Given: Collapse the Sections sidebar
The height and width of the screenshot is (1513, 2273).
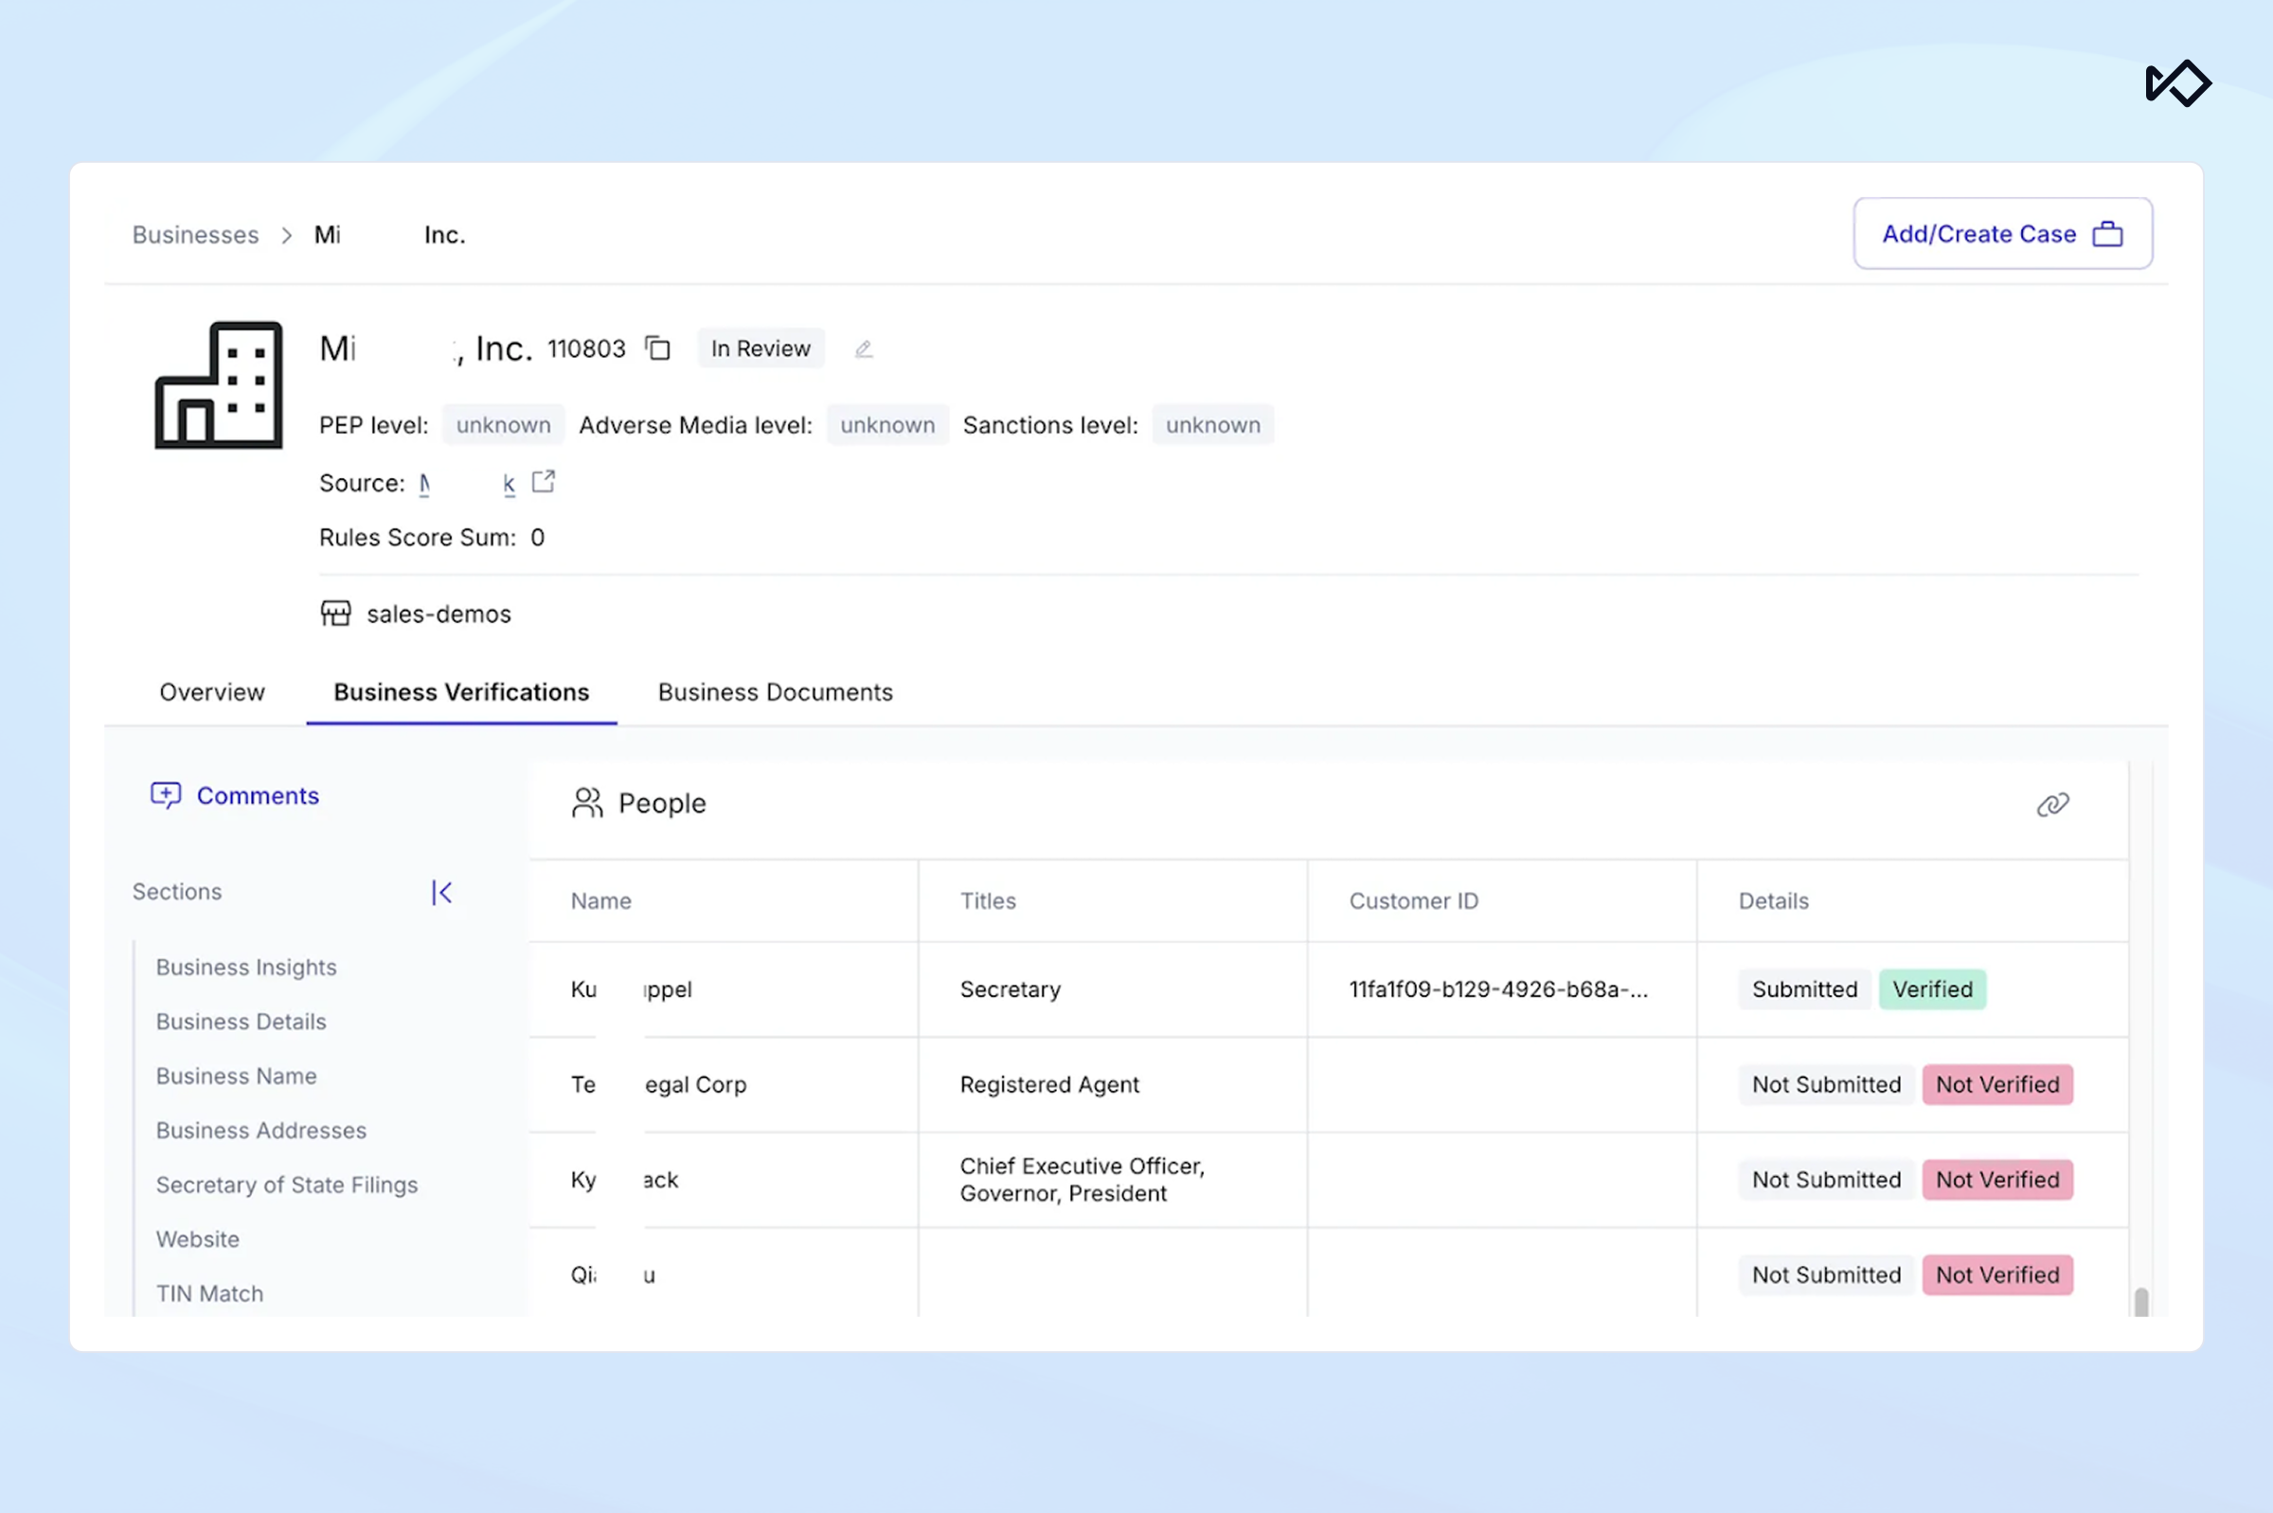Looking at the screenshot, I should [442, 893].
